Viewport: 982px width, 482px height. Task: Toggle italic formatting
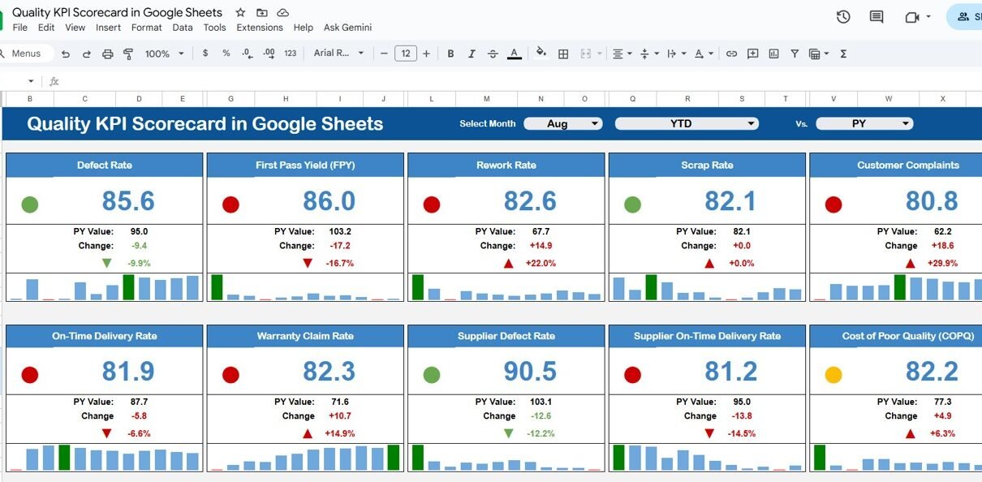[x=472, y=54]
